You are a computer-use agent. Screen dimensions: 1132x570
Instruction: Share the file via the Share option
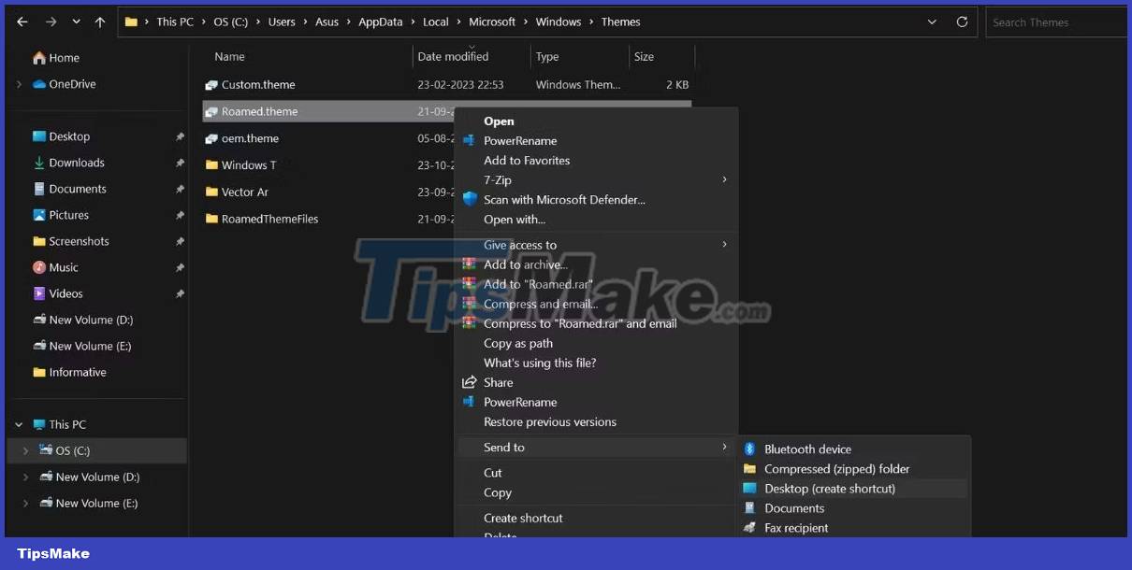pos(499,382)
